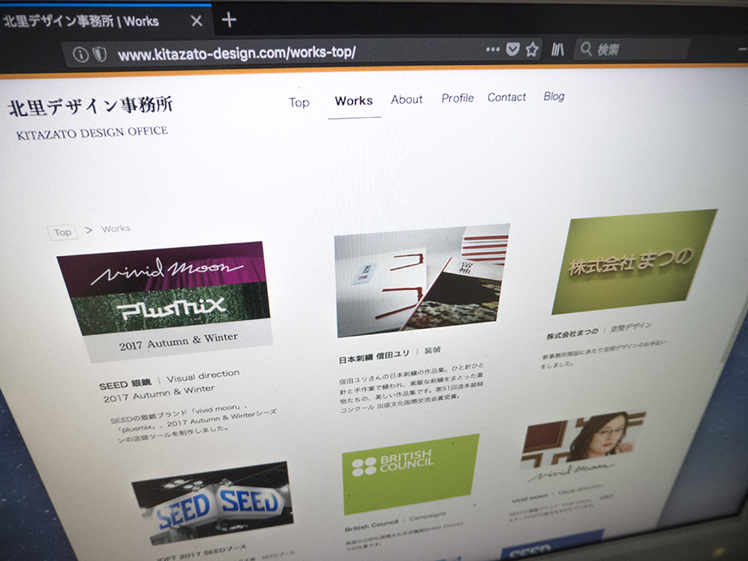
Task: Save page to Pocket
Action: [512, 49]
